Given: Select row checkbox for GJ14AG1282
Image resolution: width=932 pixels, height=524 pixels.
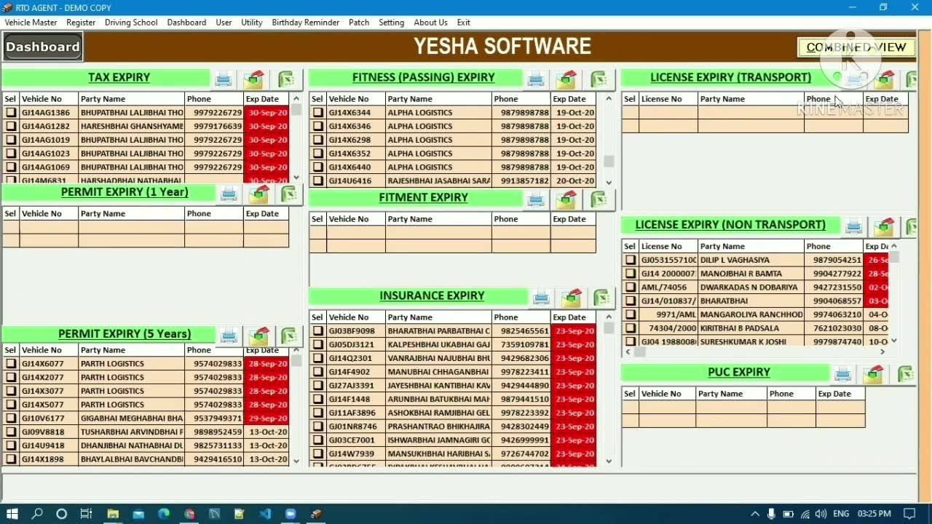Looking at the screenshot, I should click(11, 127).
